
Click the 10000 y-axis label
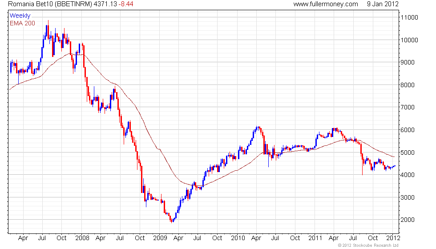tap(409, 40)
